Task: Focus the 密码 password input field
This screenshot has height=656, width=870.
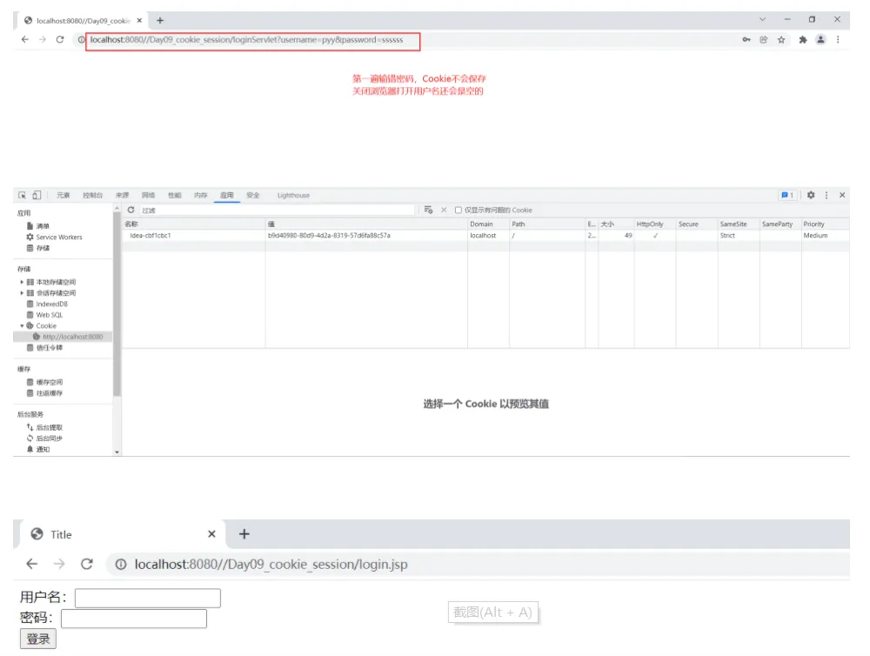Action: click(x=134, y=619)
